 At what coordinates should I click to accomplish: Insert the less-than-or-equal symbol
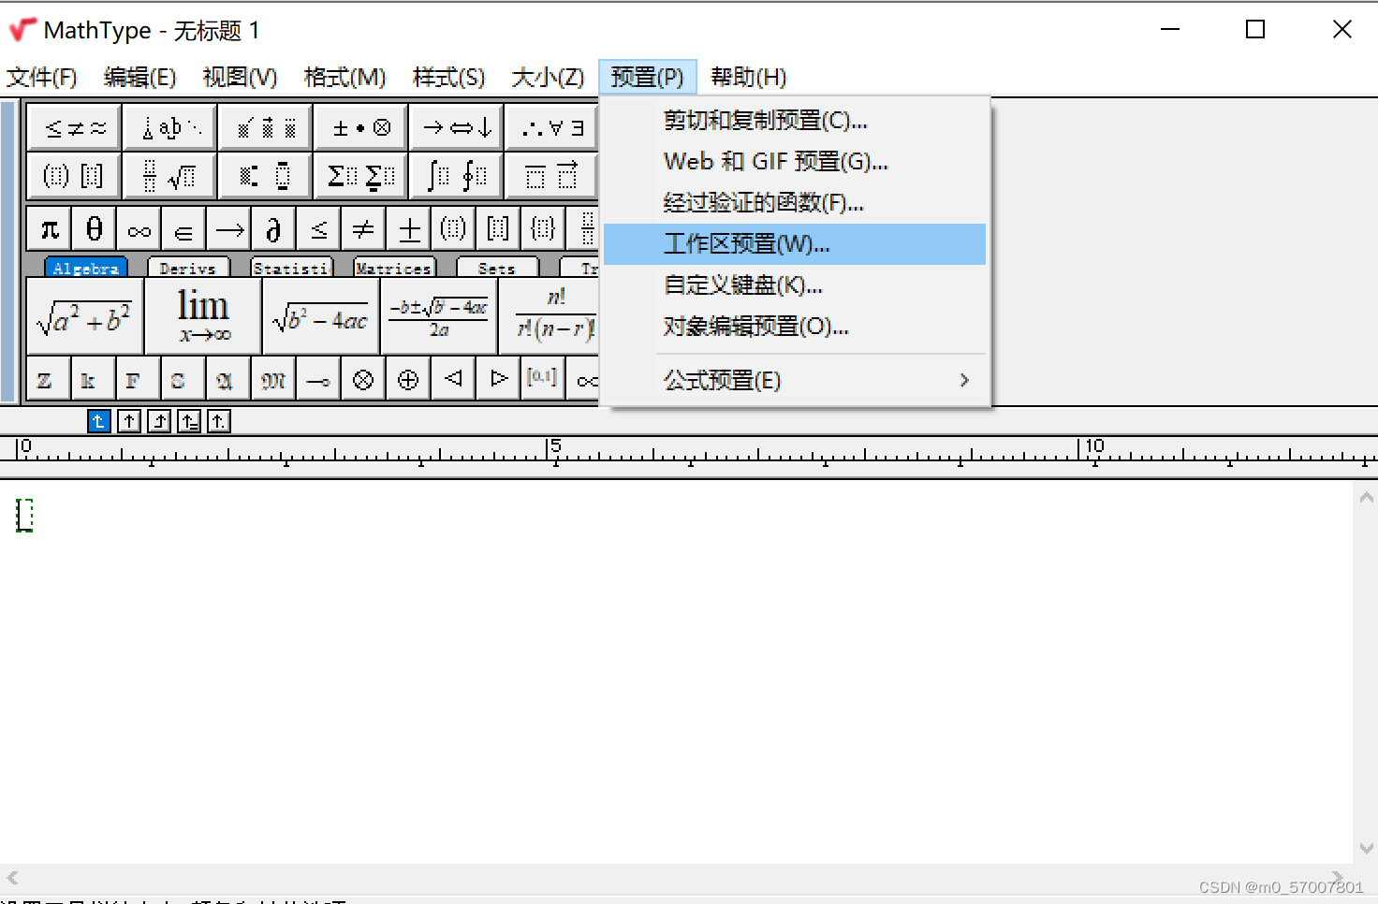[x=319, y=229]
